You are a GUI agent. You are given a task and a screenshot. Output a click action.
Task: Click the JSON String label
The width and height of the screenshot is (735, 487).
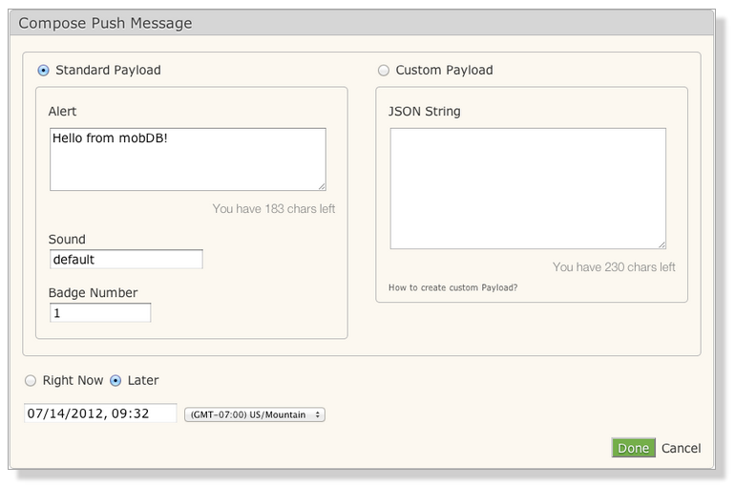pyautogui.click(x=424, y=111)
